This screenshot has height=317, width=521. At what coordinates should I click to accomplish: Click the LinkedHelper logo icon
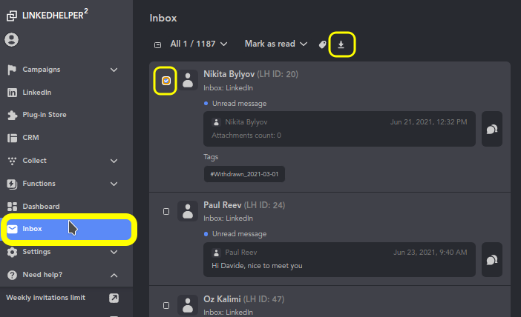[12, 16]
